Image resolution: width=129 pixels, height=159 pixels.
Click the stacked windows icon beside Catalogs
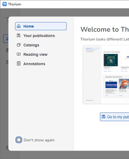[x=19, y=45]
